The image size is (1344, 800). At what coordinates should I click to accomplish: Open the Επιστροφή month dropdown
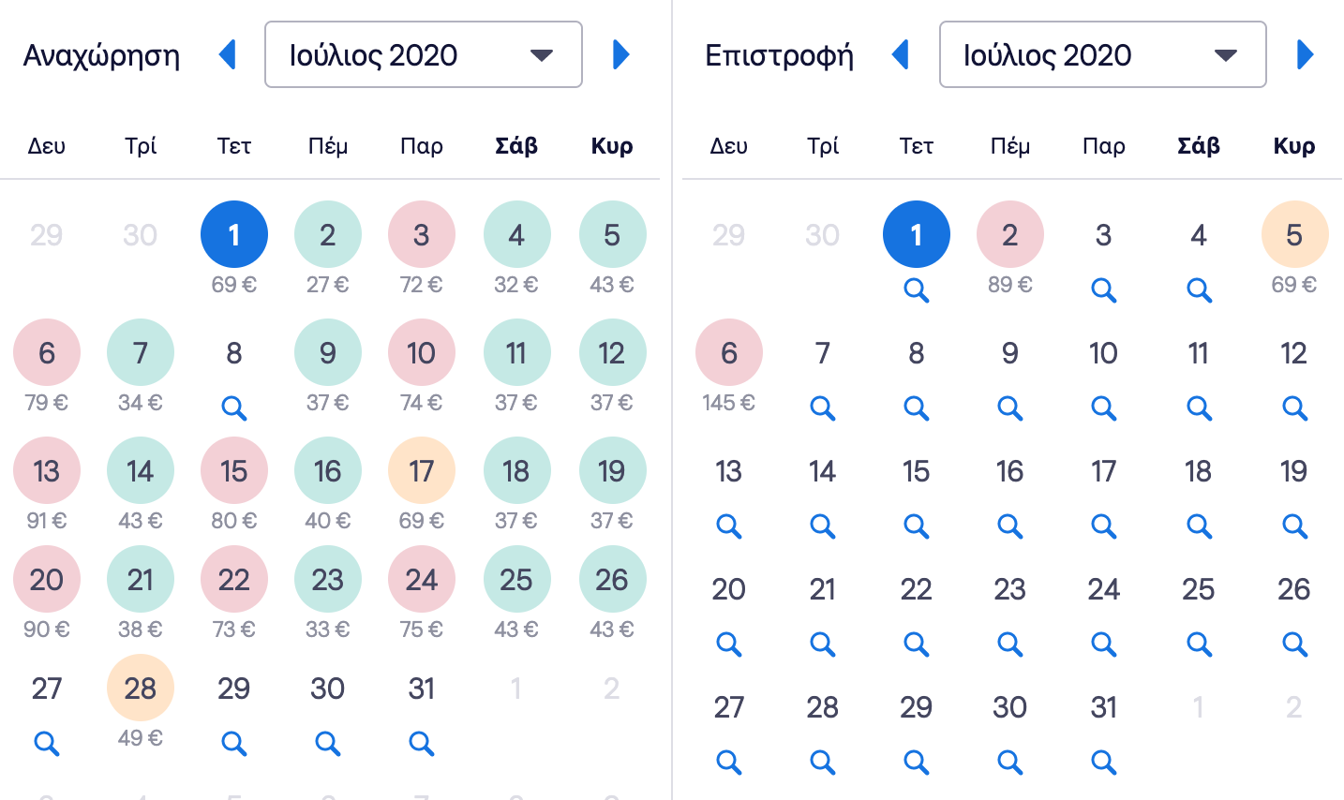tap(1102, 55)
